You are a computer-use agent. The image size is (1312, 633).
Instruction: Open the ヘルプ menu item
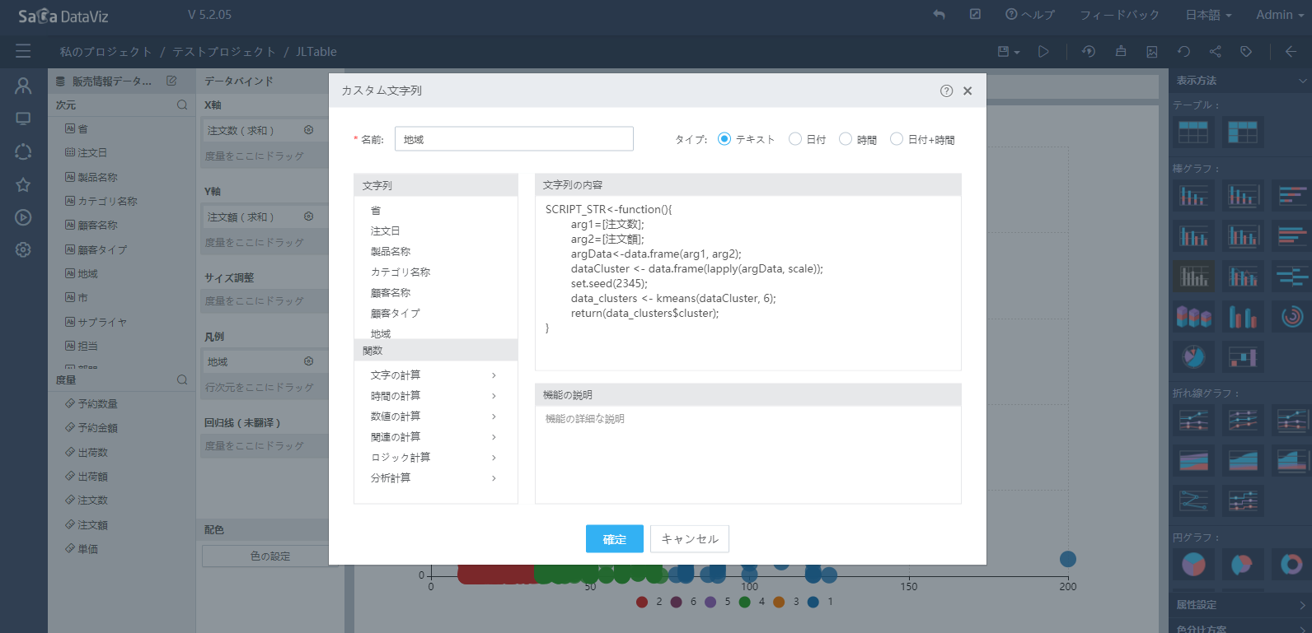pyautogui.click(x=1030, y=15)
